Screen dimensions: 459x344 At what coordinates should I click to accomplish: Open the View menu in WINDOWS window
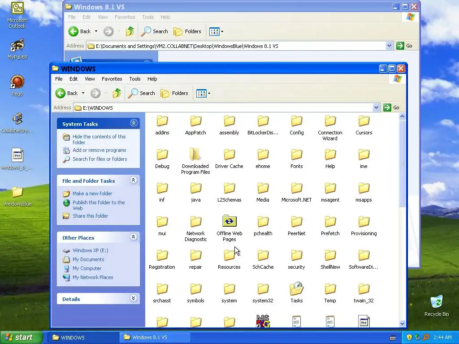pos(90,79)
